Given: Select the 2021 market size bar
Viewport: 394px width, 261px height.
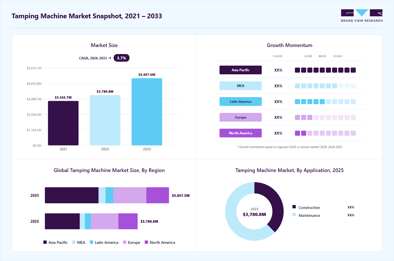Looking at the screenshot, I should click(x=63, y=123).
